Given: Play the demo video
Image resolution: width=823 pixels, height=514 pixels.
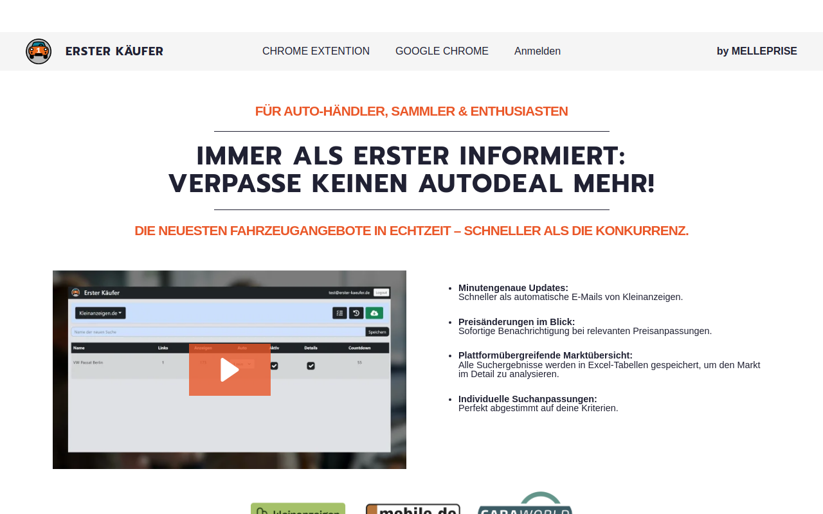Looking at the screenshot, I should (230, 369).
